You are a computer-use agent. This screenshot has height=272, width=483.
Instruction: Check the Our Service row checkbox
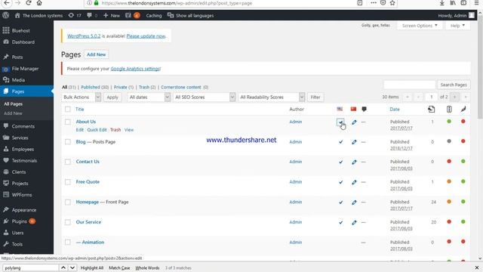(x=68, y=222)
